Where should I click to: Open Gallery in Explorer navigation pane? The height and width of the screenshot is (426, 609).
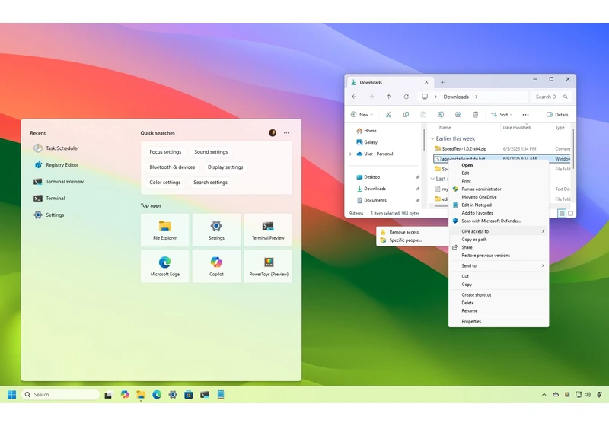(367, 142)
